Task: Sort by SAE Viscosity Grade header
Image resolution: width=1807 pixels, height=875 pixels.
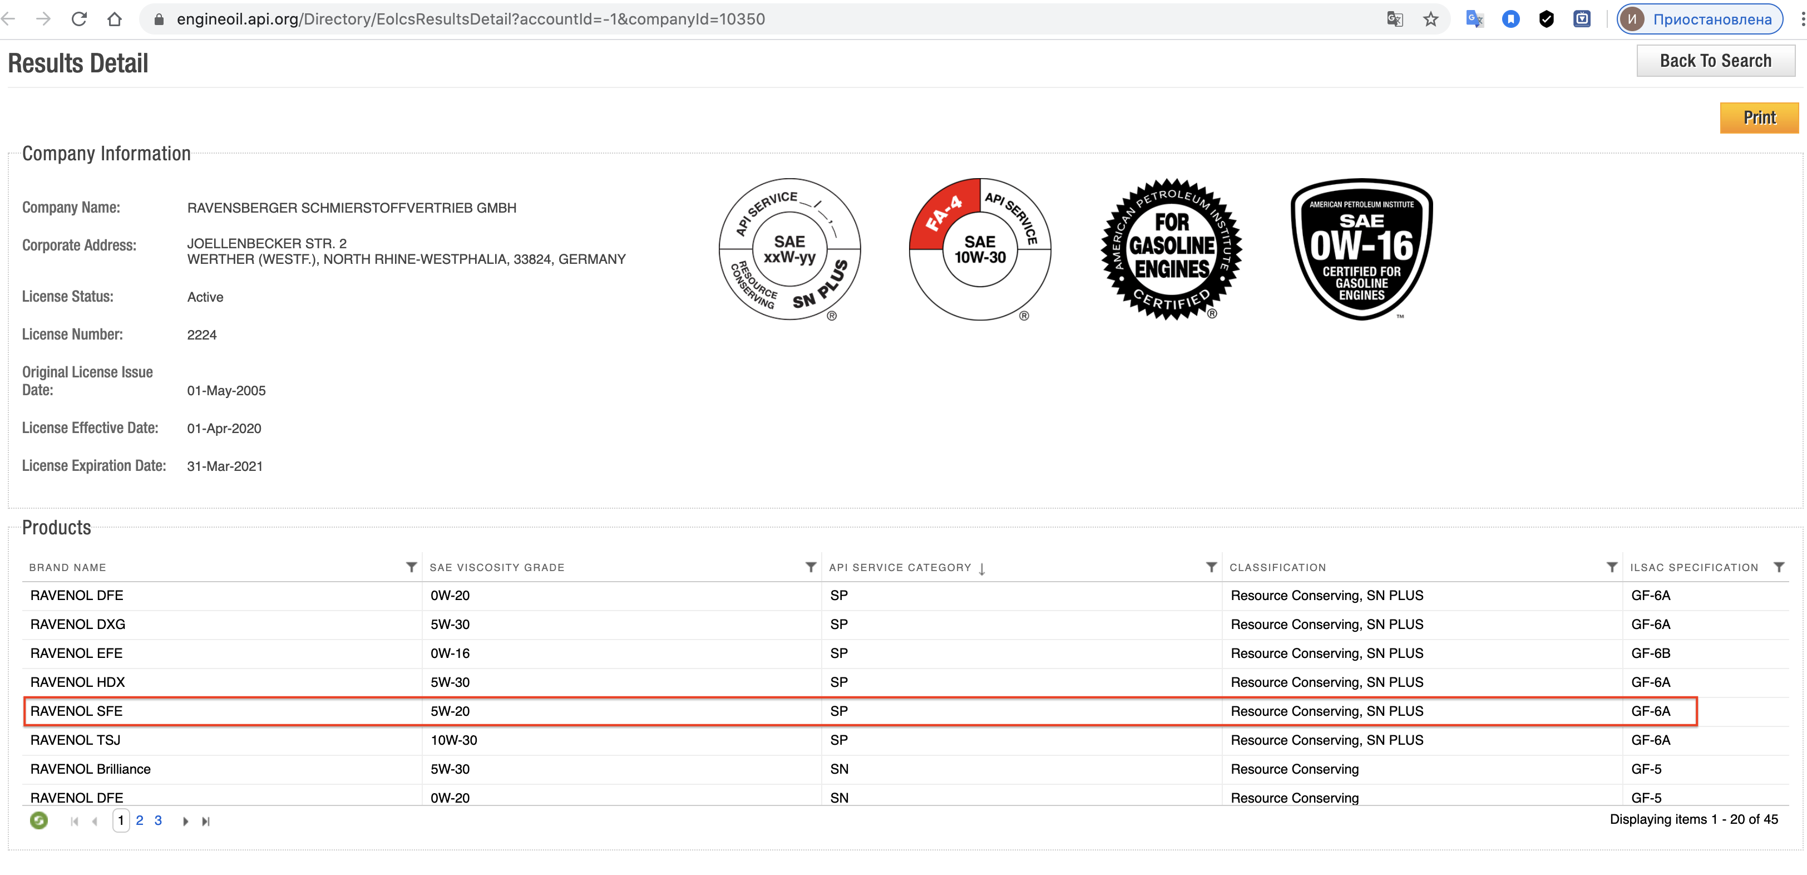Action: [x=497, y=567]
